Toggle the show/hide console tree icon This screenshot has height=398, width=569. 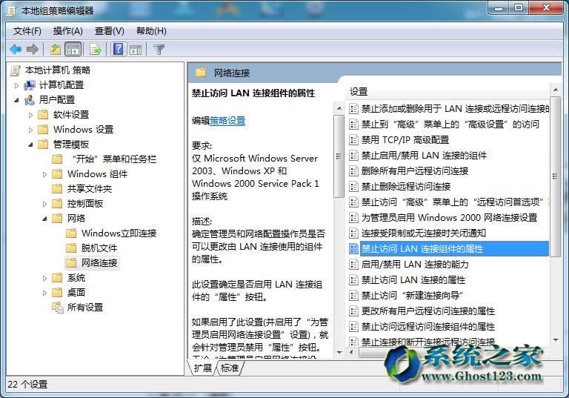pyautogui.click(x=73, y=49)
